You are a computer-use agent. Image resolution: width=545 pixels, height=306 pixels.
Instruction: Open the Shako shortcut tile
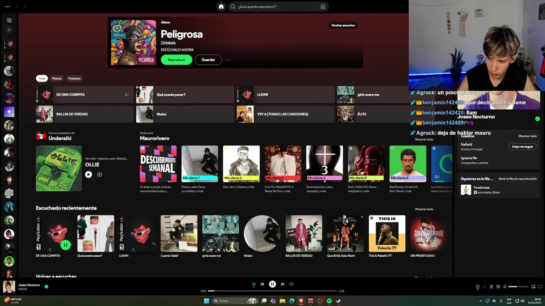(x=185, y=114)
